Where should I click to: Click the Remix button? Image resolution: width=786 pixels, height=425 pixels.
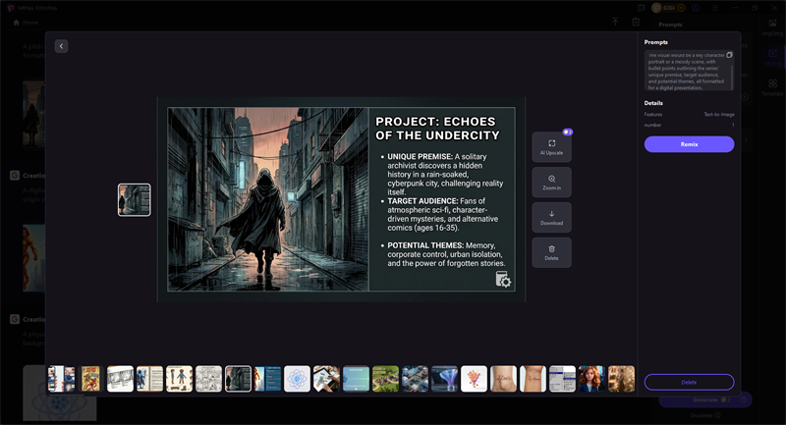pos(689,144)
